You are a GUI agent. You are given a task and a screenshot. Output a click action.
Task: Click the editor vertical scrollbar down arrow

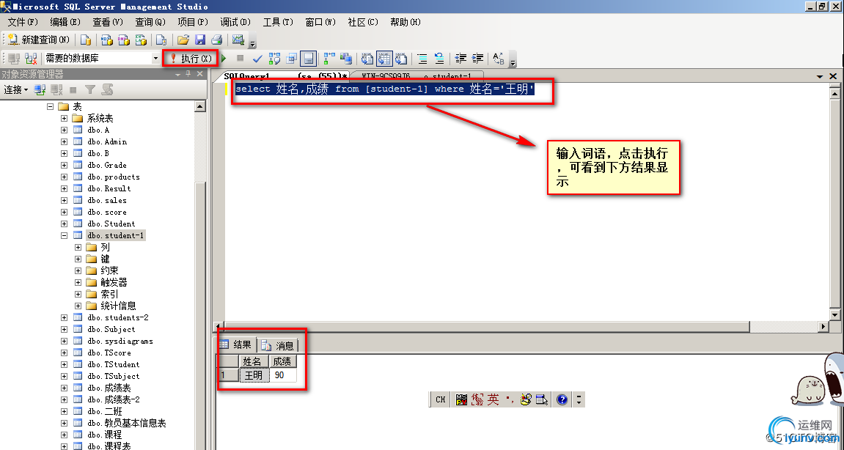click(835, 315)
